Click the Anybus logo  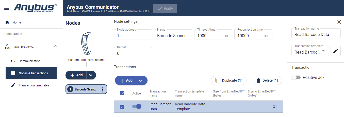[35, 8]
